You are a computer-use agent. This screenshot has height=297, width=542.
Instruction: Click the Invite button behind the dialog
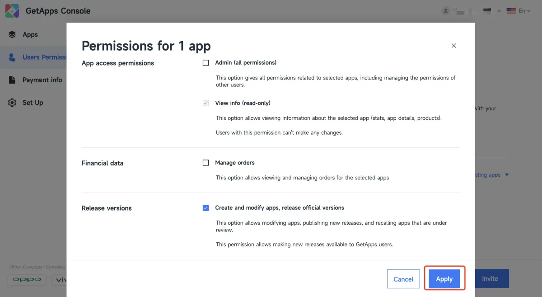(490, 278)
